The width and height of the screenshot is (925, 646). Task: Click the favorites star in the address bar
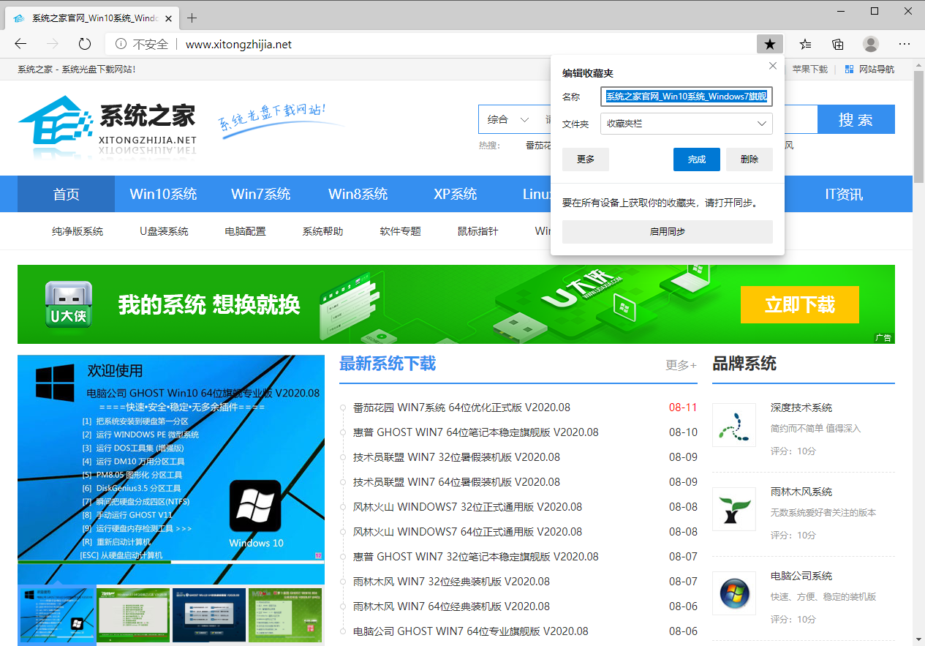[769, 43]
